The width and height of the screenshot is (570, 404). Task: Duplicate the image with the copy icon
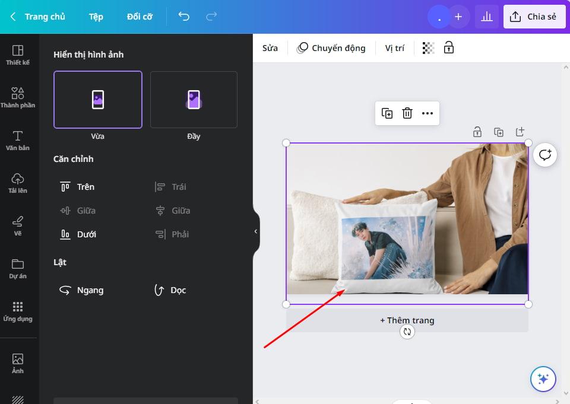click(x=387, y=113)
